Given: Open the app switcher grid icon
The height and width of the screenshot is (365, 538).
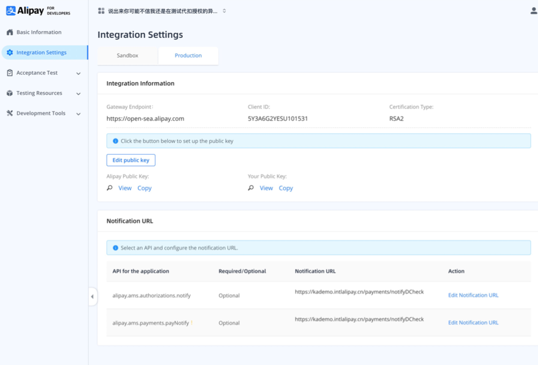Looking at the screenshot, I should (x=101, y=9).
